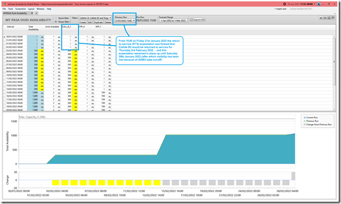Add a new tab with plus button

(36, 13)
